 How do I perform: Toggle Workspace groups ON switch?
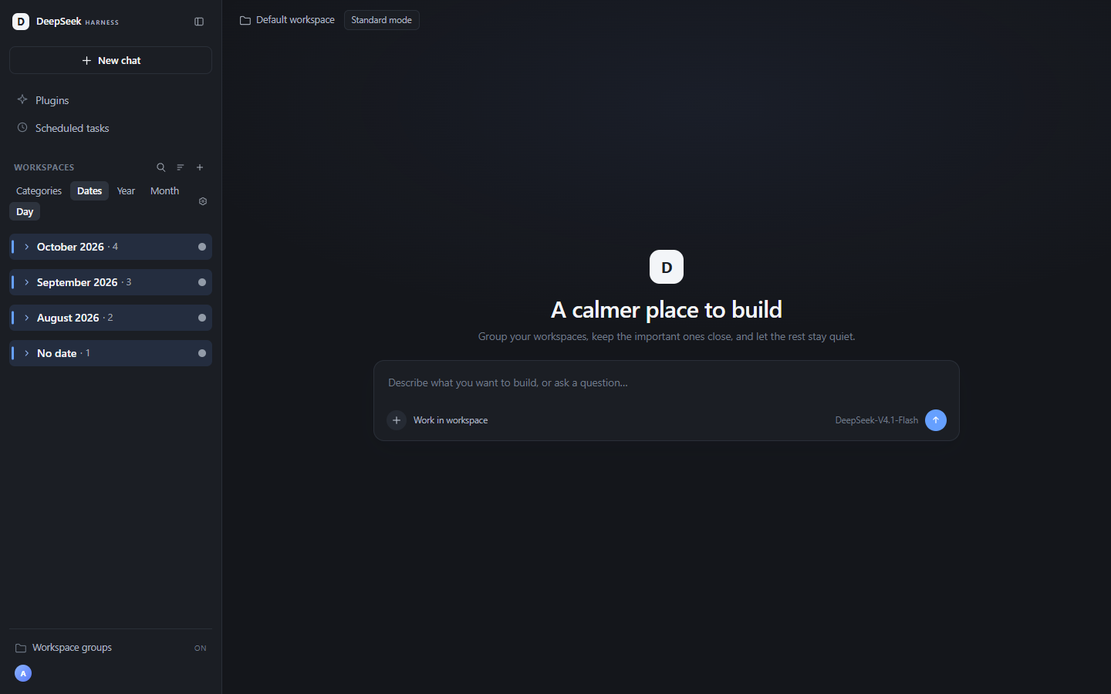point(201,649)
